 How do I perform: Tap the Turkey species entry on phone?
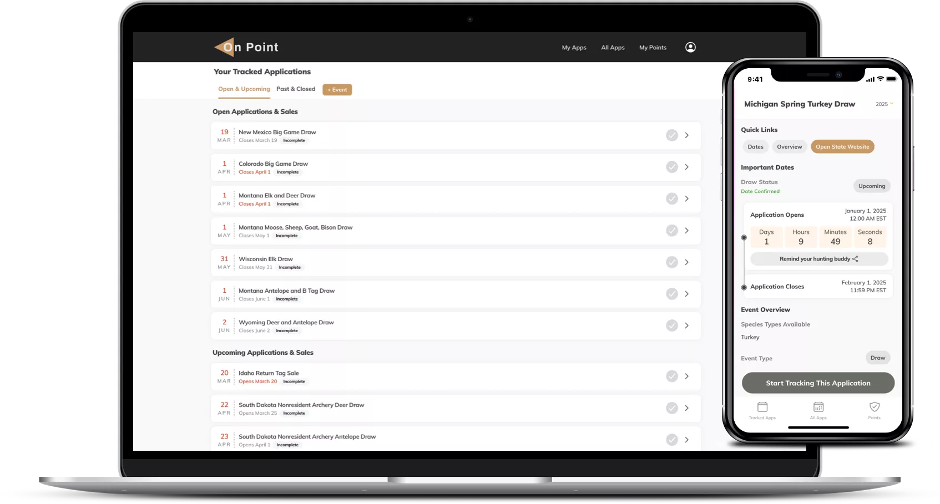[x=750, y=337]
